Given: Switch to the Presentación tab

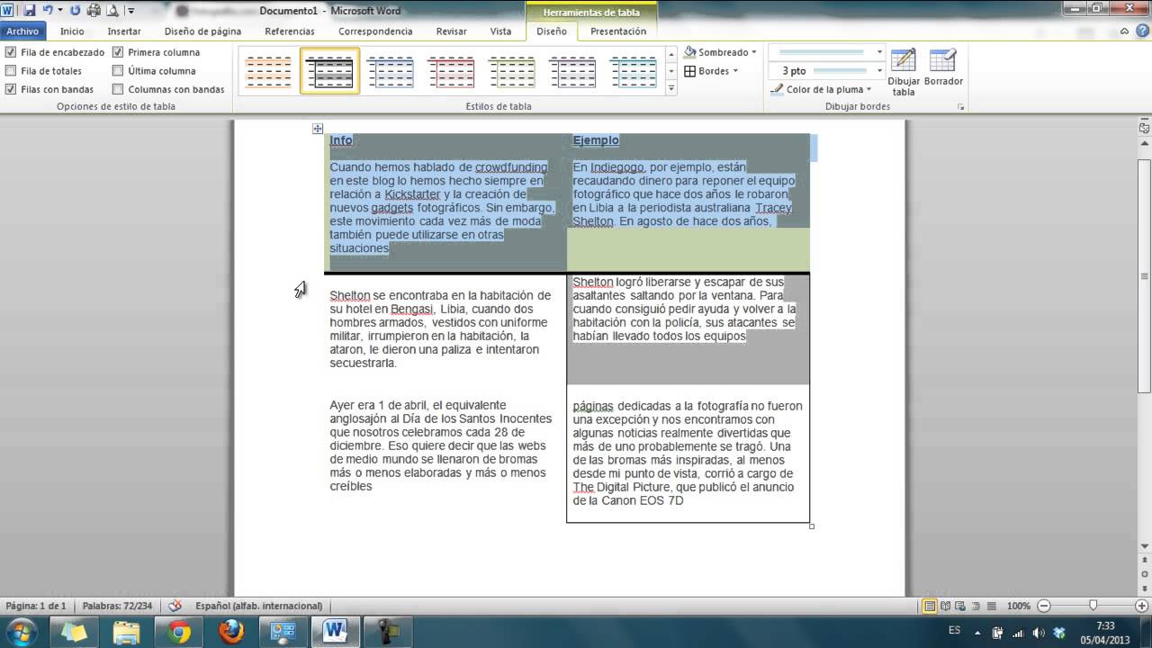Looking at the screenshot, I should [x=618, y=31].
